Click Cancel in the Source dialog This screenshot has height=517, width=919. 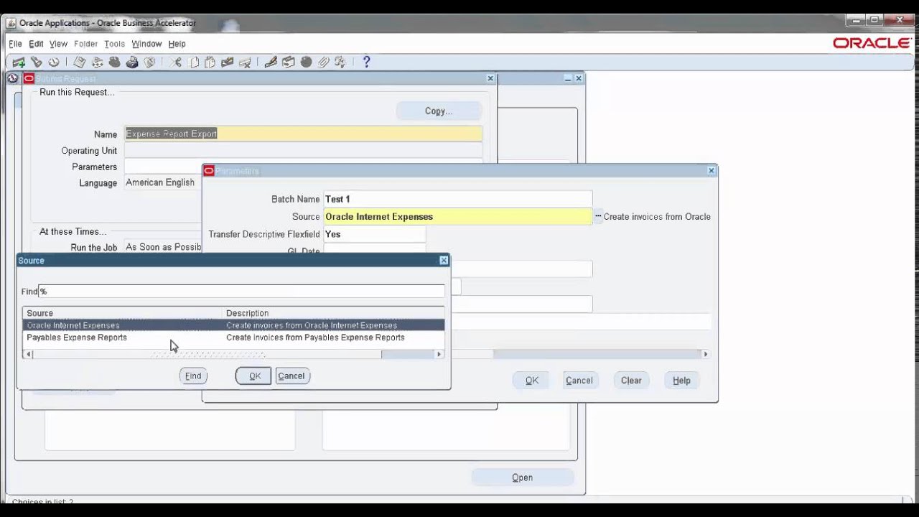(291, 376)
